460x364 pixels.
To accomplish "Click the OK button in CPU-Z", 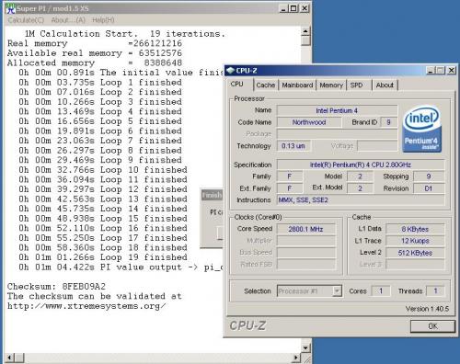I will click(432, 326).
